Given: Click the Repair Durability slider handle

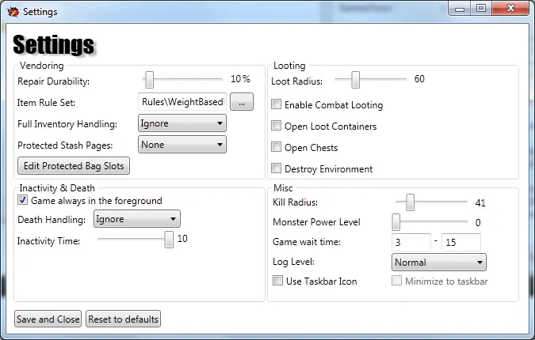Looking at the screenshot, I should tap(149, 79).
